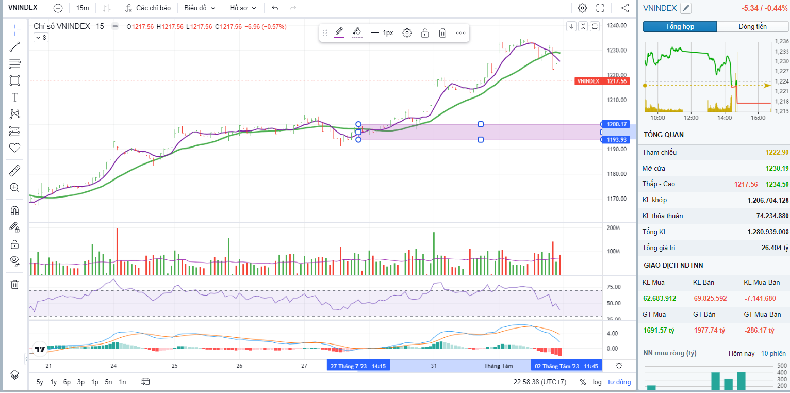Lock the selected rectangle drawing
This screenshot has height=393, width=790.
[x=425, y=33]
